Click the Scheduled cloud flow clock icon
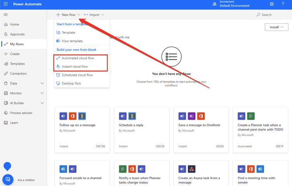This screenshot has width=292, height=186. (x=58, y=75)
